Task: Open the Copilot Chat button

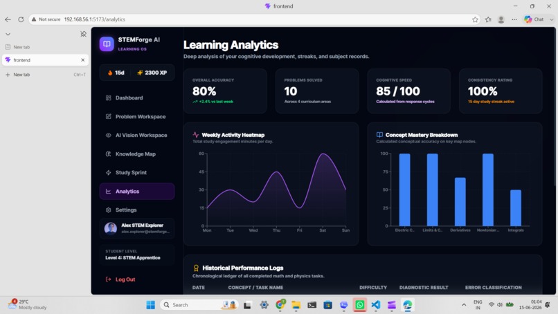Action: (534, 19)
